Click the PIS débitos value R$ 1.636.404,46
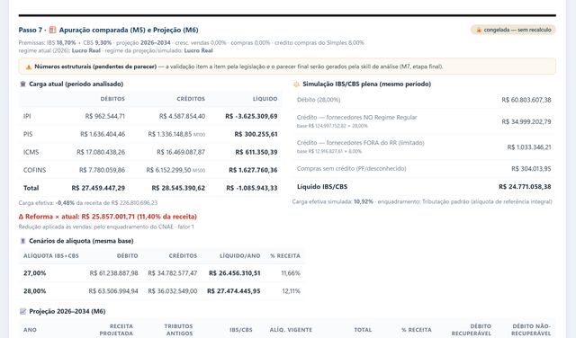 (x=103, y=134)
